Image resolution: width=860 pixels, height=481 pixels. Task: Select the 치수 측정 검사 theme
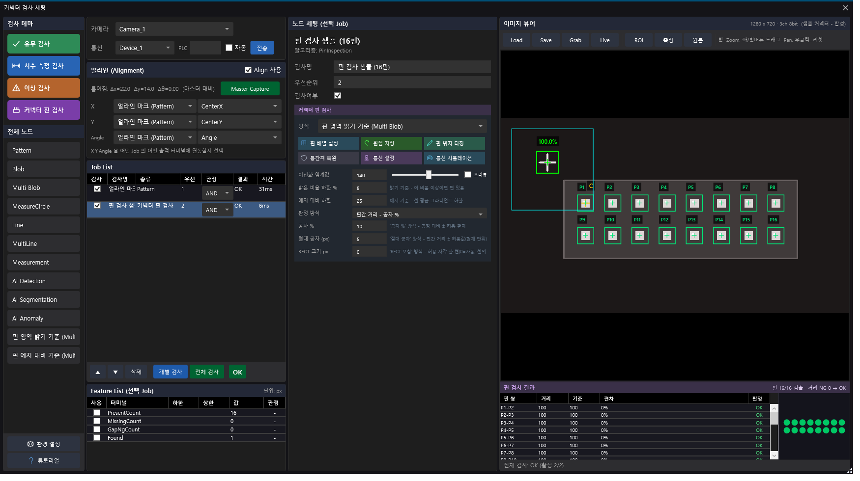tap(44, 66)
